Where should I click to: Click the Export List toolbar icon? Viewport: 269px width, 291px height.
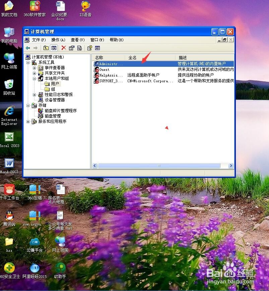coord(79,48)
